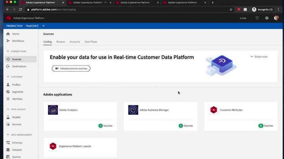The height and width of the screenshot is (159, 284).
Task: Click the Customer Attributes icon
Action: [214, 110]
